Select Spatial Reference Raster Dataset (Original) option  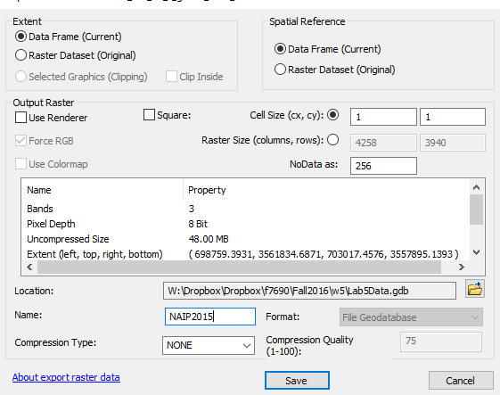pos(280,70)
